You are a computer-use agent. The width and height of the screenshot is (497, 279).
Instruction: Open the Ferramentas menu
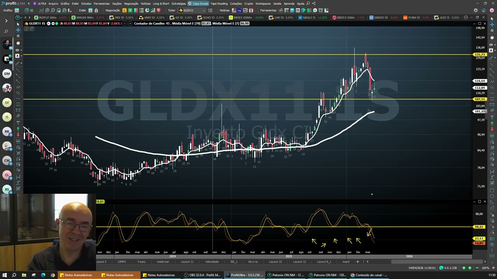click(101, 3)
